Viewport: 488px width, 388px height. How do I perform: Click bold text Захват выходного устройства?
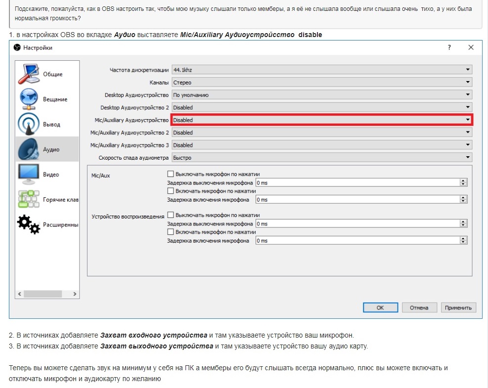tap(157, 346)
